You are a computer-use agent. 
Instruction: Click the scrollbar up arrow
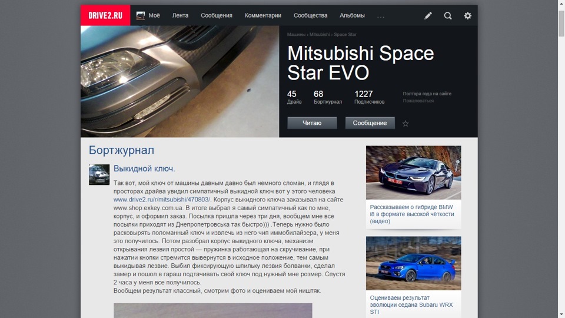point(561,4)
